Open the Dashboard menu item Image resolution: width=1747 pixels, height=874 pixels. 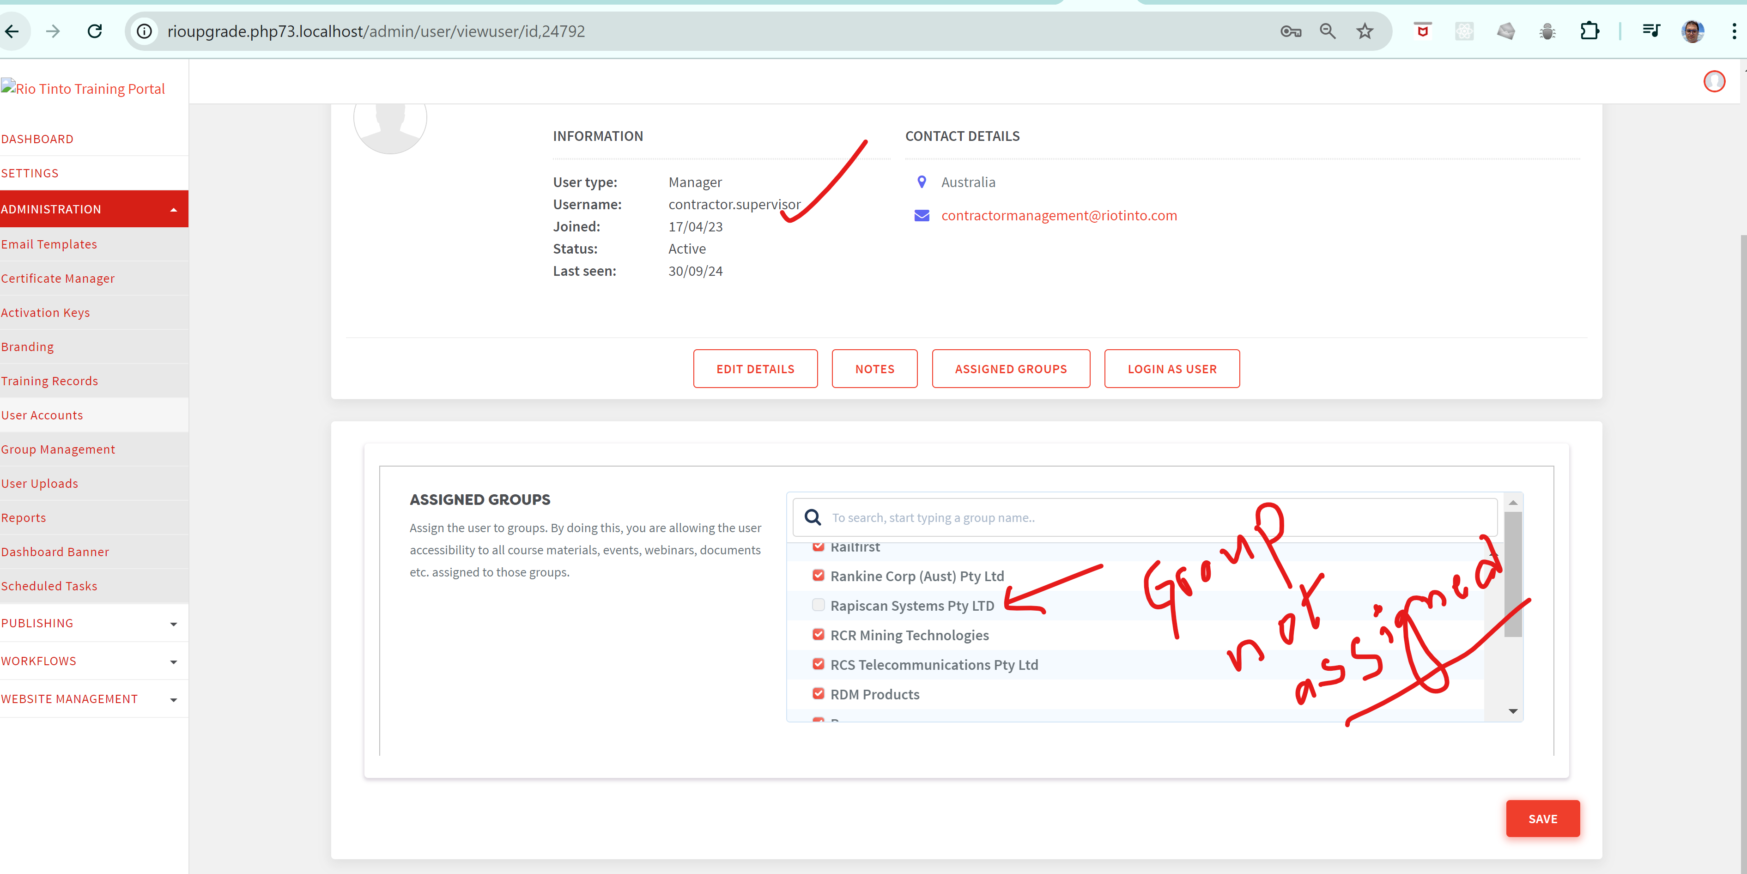37,139
